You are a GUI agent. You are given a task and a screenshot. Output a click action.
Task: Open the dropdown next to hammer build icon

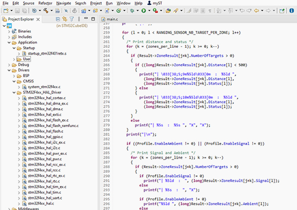pyautogui.click(x=51, y=10)
